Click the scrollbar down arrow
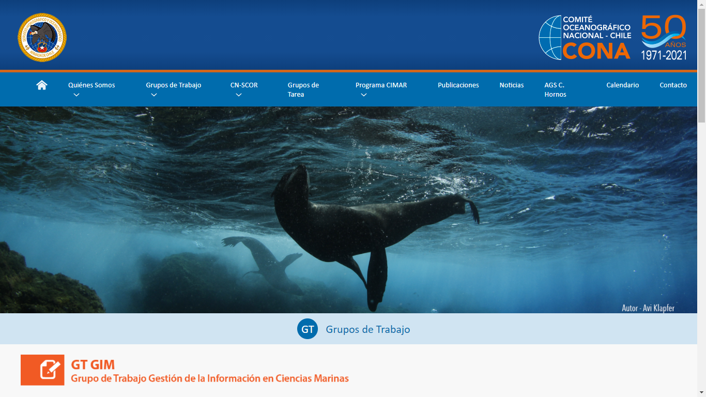This screenshot has width=706, height=397. [x=701, y=392]
